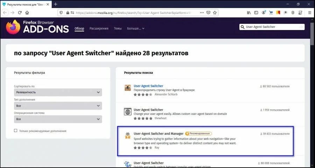
Task: Open the Firefox account avatar icon
Action: tap(264, 13)
